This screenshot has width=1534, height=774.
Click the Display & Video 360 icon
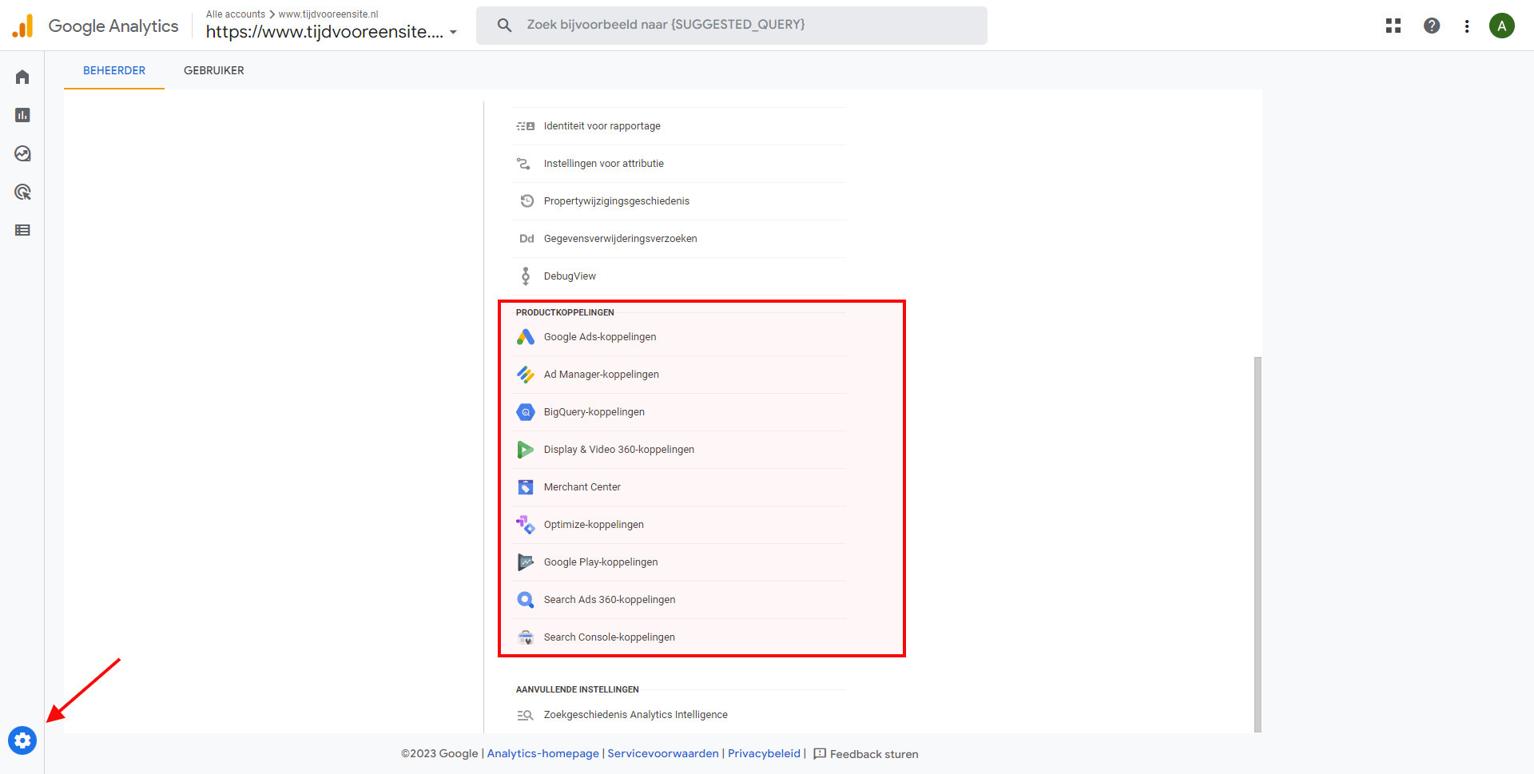525,450
